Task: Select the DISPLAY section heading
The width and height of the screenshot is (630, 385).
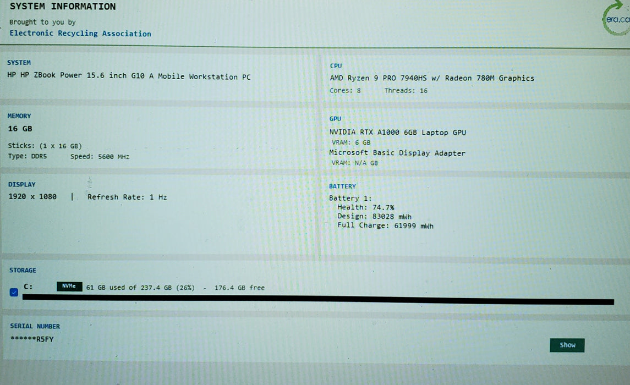Action: coord(21,184)
